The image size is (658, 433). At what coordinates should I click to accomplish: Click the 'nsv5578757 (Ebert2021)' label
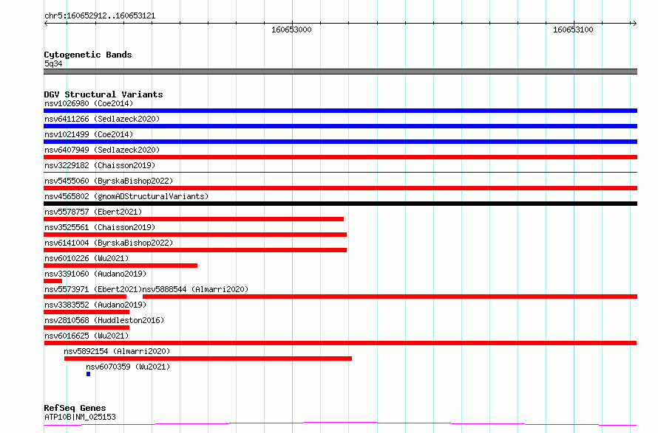point(93,212)
